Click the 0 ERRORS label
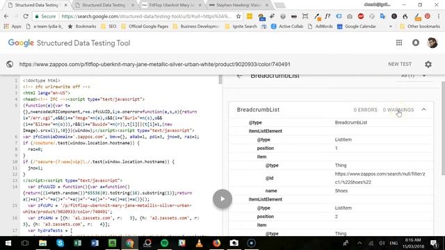This screenshot has width=445, height=250. pos(365,110)
